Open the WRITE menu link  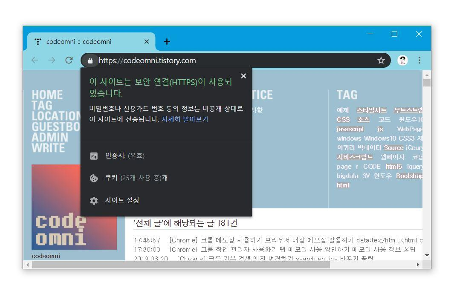[x=48, y=148]
